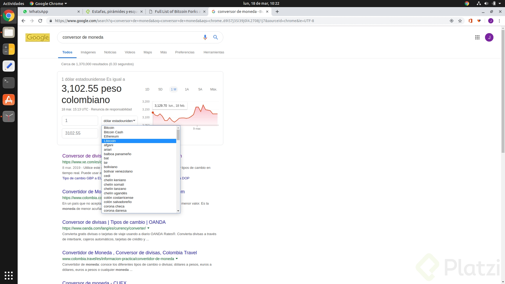Open OANDA Conversor de divisas link
The height and width of the screenshot is (284, 505).
tap(114, 222)
